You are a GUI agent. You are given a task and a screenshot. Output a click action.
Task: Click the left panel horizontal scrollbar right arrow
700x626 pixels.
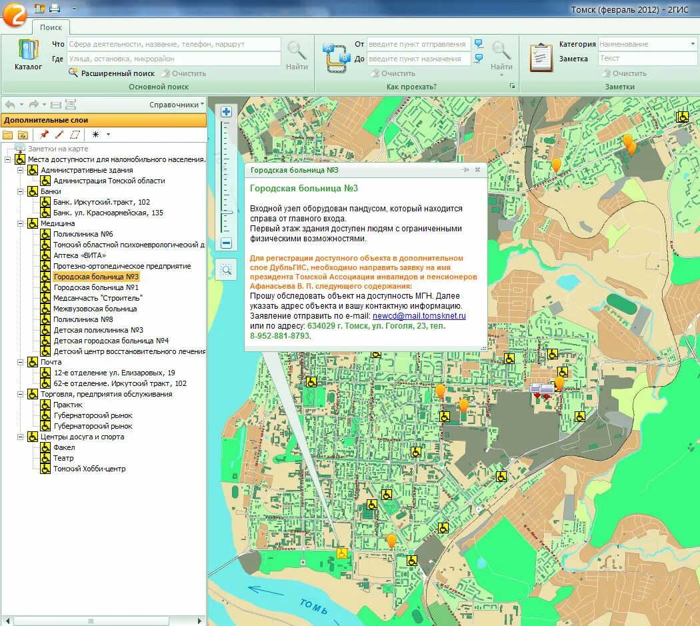point(199,621)
